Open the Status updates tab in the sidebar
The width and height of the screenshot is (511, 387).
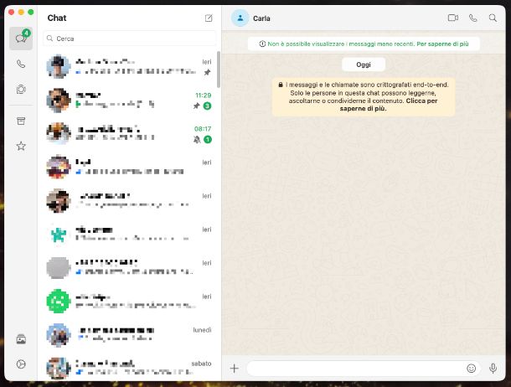[x=21, y=90]
